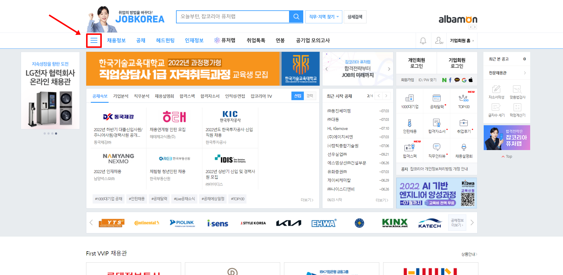Switch to the 합격자소서 tab
Viewport: 563px width, 275px height.
(210, 96)
